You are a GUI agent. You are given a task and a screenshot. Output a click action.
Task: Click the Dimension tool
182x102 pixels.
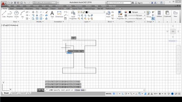(x=59, y=14)
